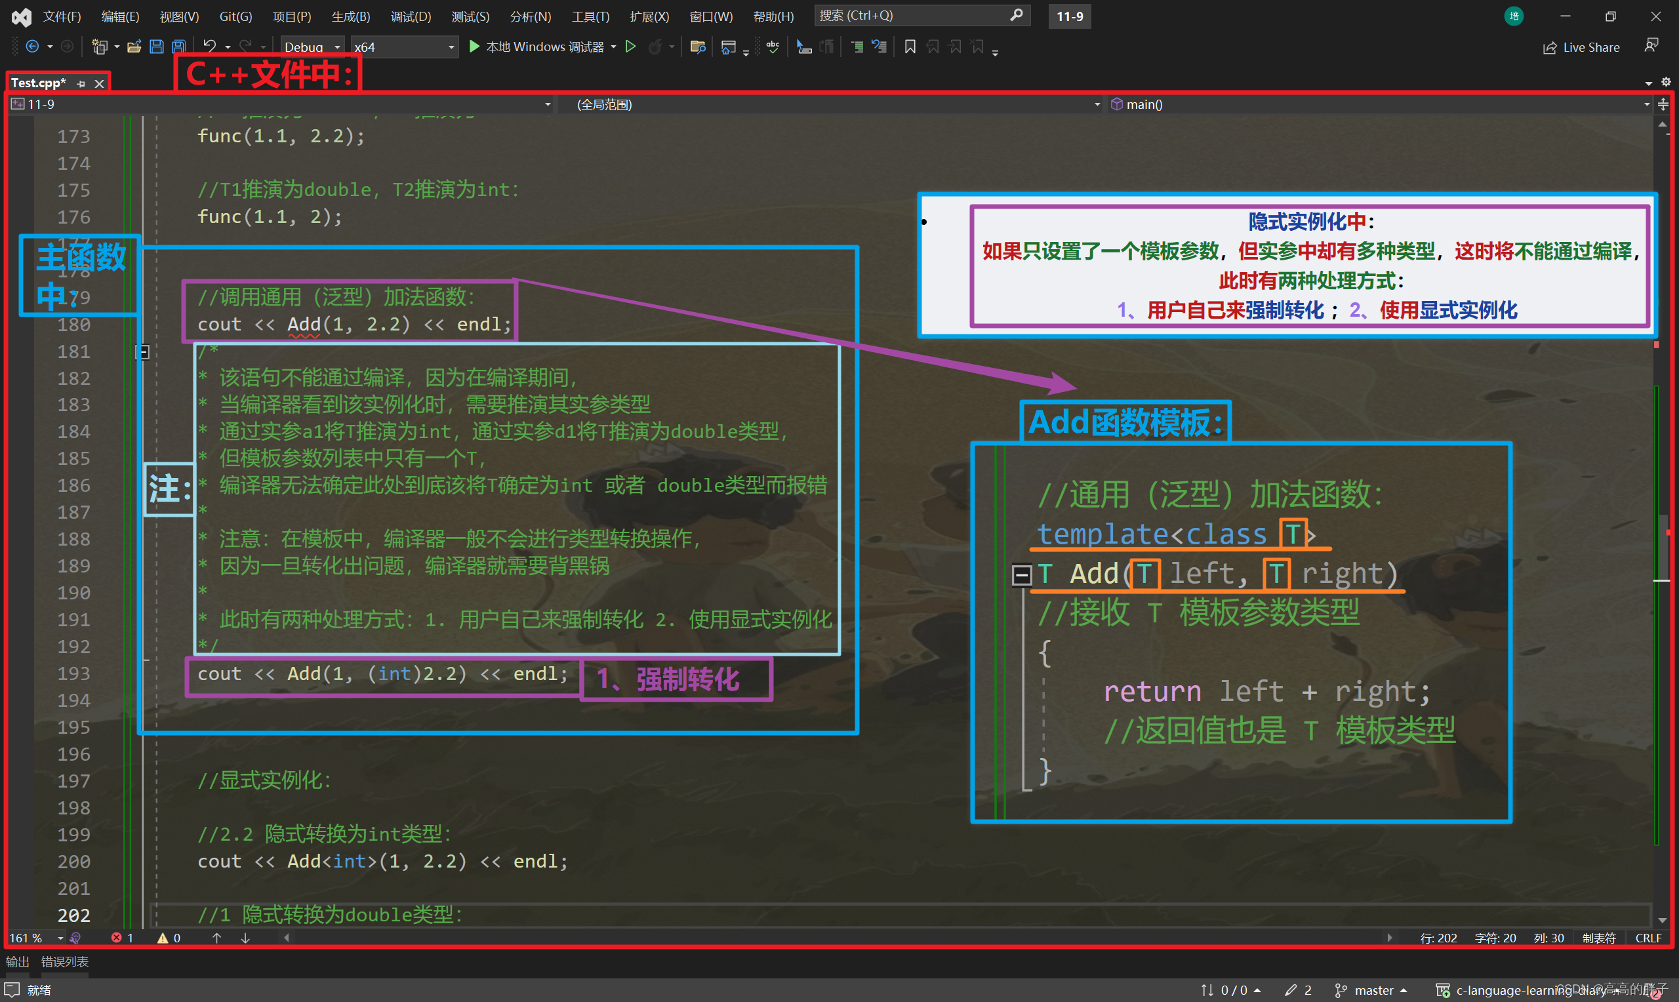This screenshot has height=1002, width=1679.
Task: Click the 制表符 indentation indicator
Action: (1599, 938)
